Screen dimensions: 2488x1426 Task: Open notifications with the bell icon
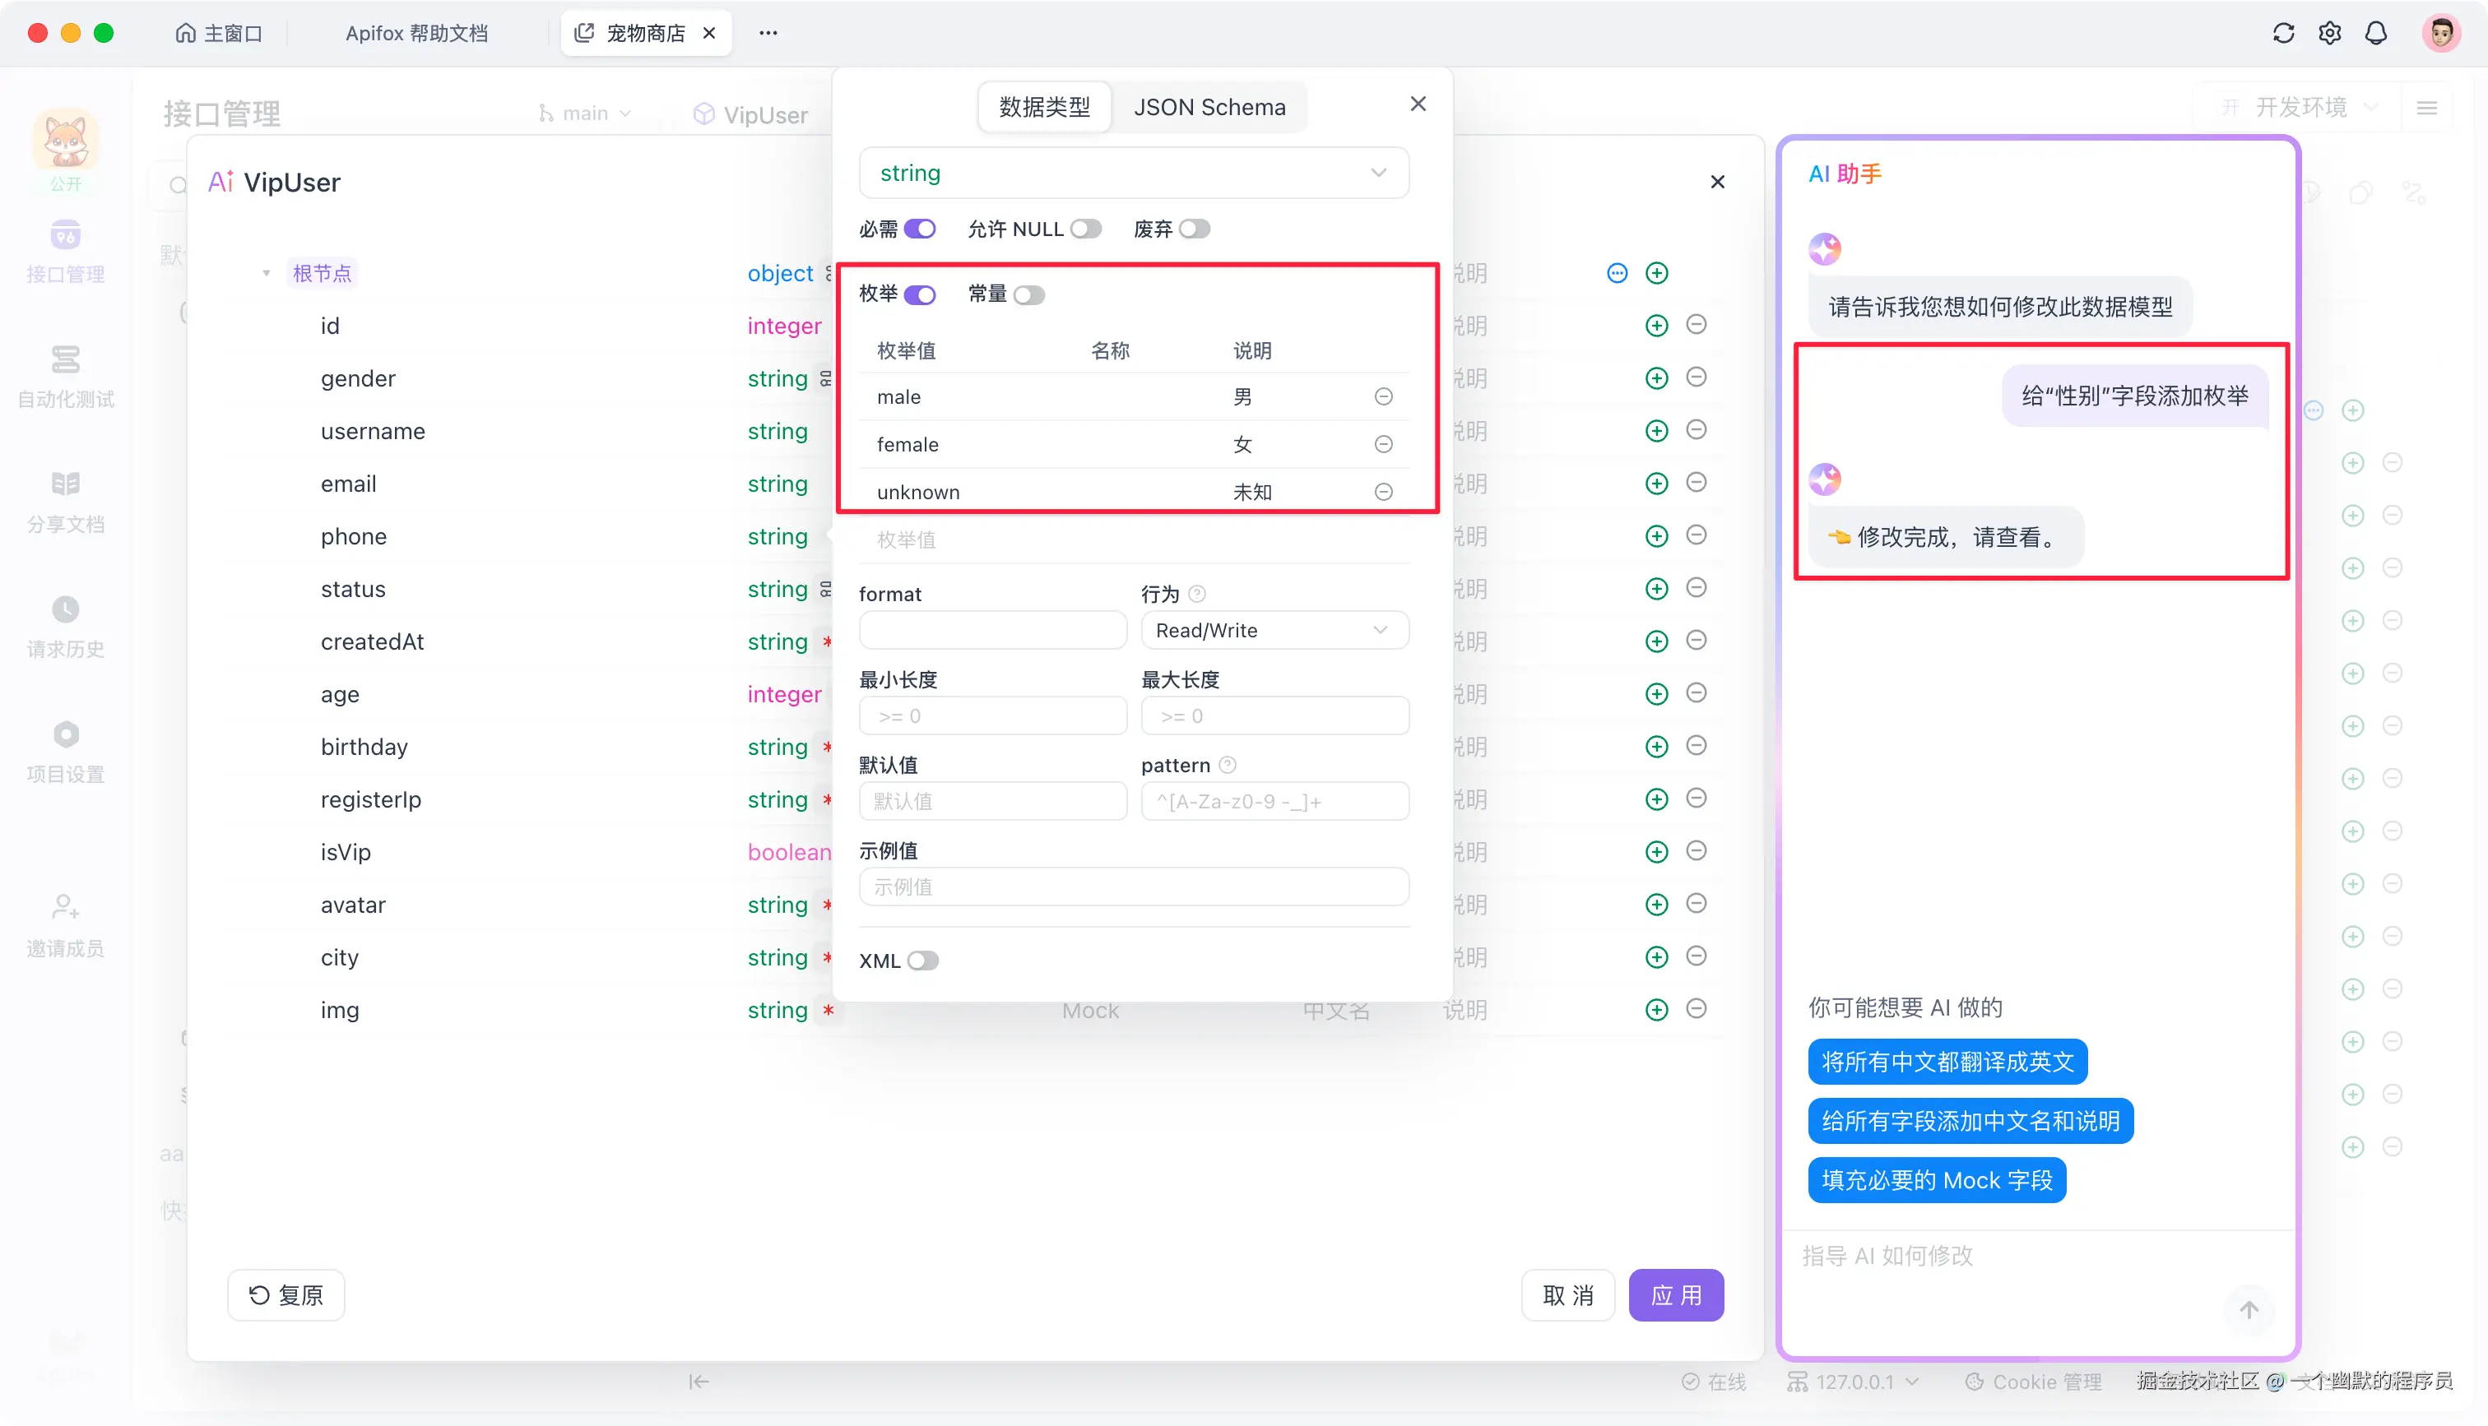[2376, 32]
